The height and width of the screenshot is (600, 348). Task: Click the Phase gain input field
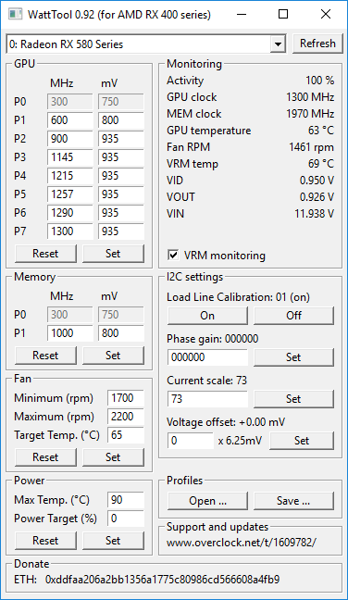pos(207,357)
